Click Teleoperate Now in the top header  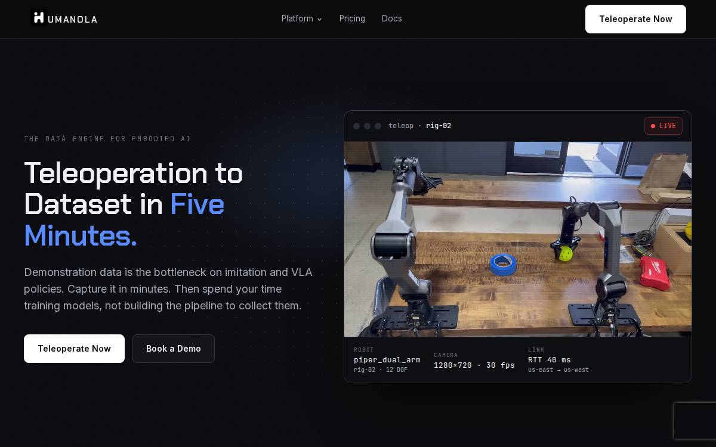coord(635,19)
